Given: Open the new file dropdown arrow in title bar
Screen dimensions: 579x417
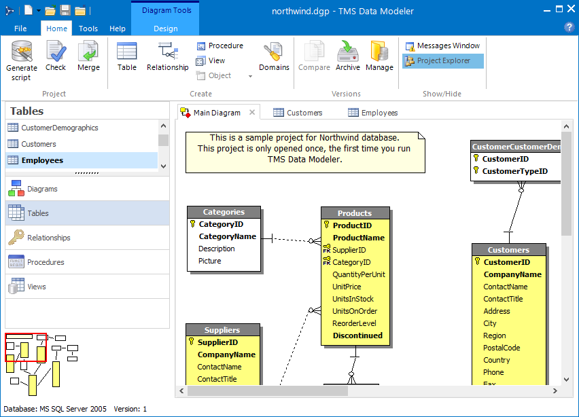Looking at the screenshot, I should click(39, 11).
